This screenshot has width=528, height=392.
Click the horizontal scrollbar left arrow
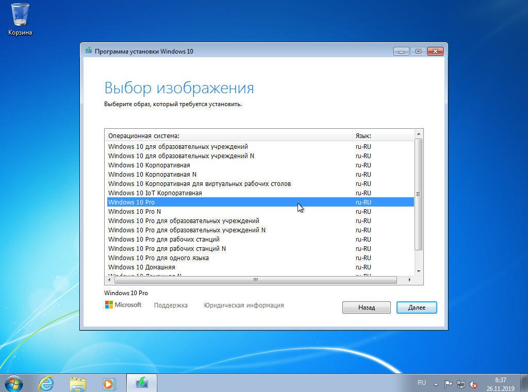109,280
